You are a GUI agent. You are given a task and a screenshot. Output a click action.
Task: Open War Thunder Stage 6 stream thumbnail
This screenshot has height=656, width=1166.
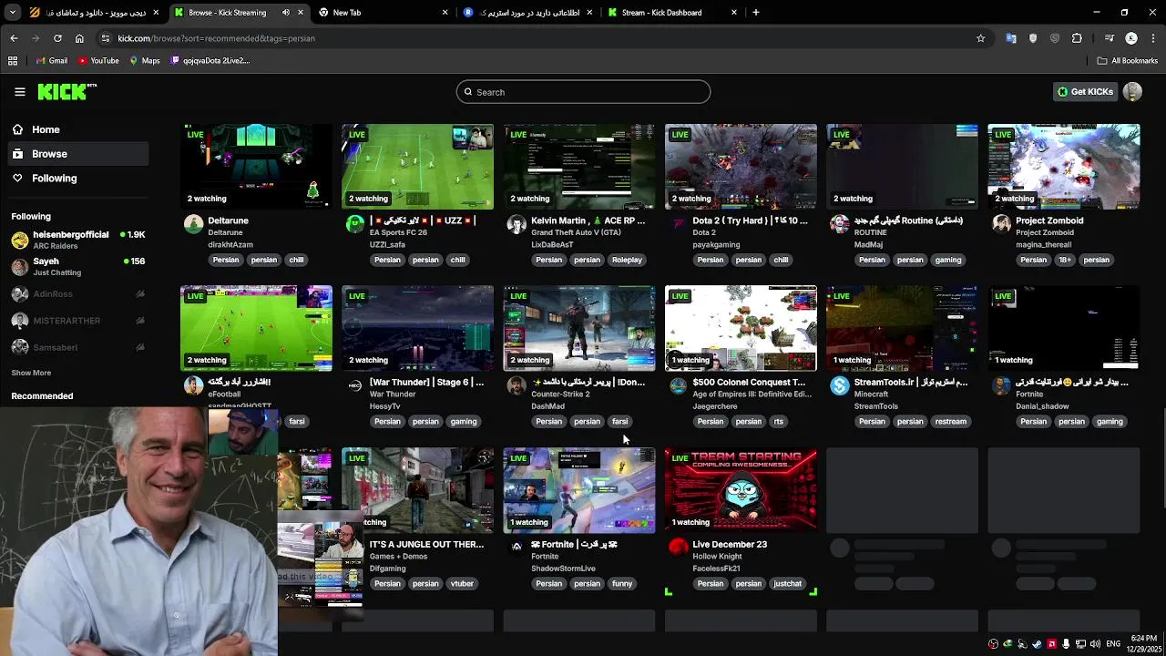tap(417, 328)
